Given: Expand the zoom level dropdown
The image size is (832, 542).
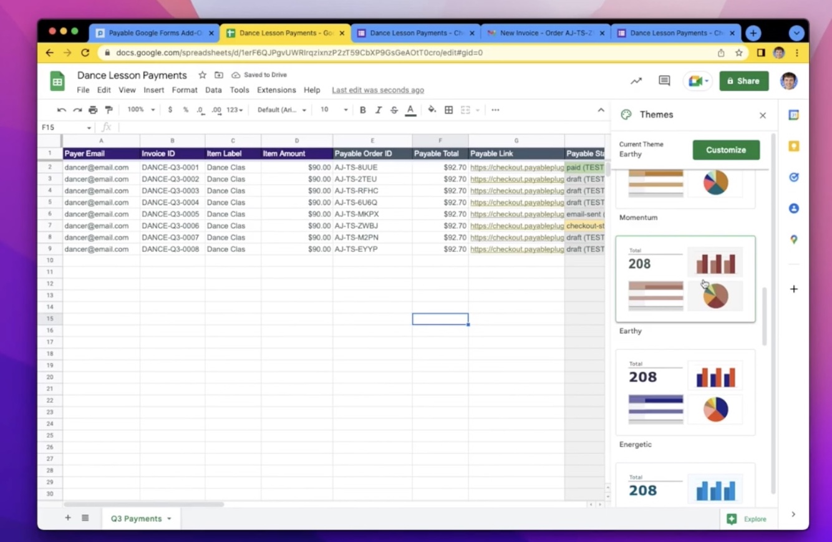Looking at the screenshot, I should [140, 109].
